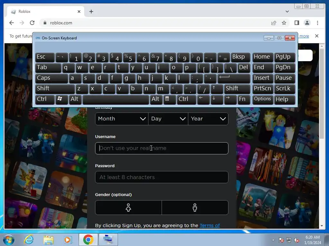This screenshot has width=329, height=246.
Task: Click the forward navigation arrow
Action: tap(22, 23)
